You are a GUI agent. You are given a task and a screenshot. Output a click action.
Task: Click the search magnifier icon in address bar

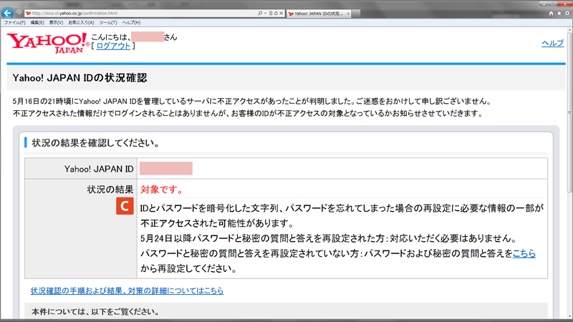(260, 13)
